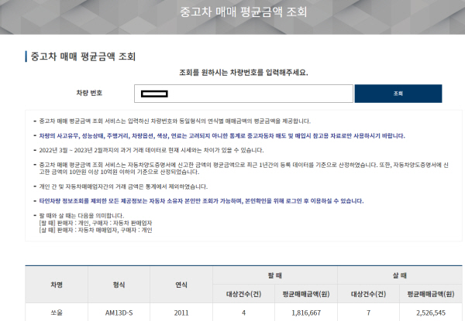Select the 형식 column header

[119, 285]
